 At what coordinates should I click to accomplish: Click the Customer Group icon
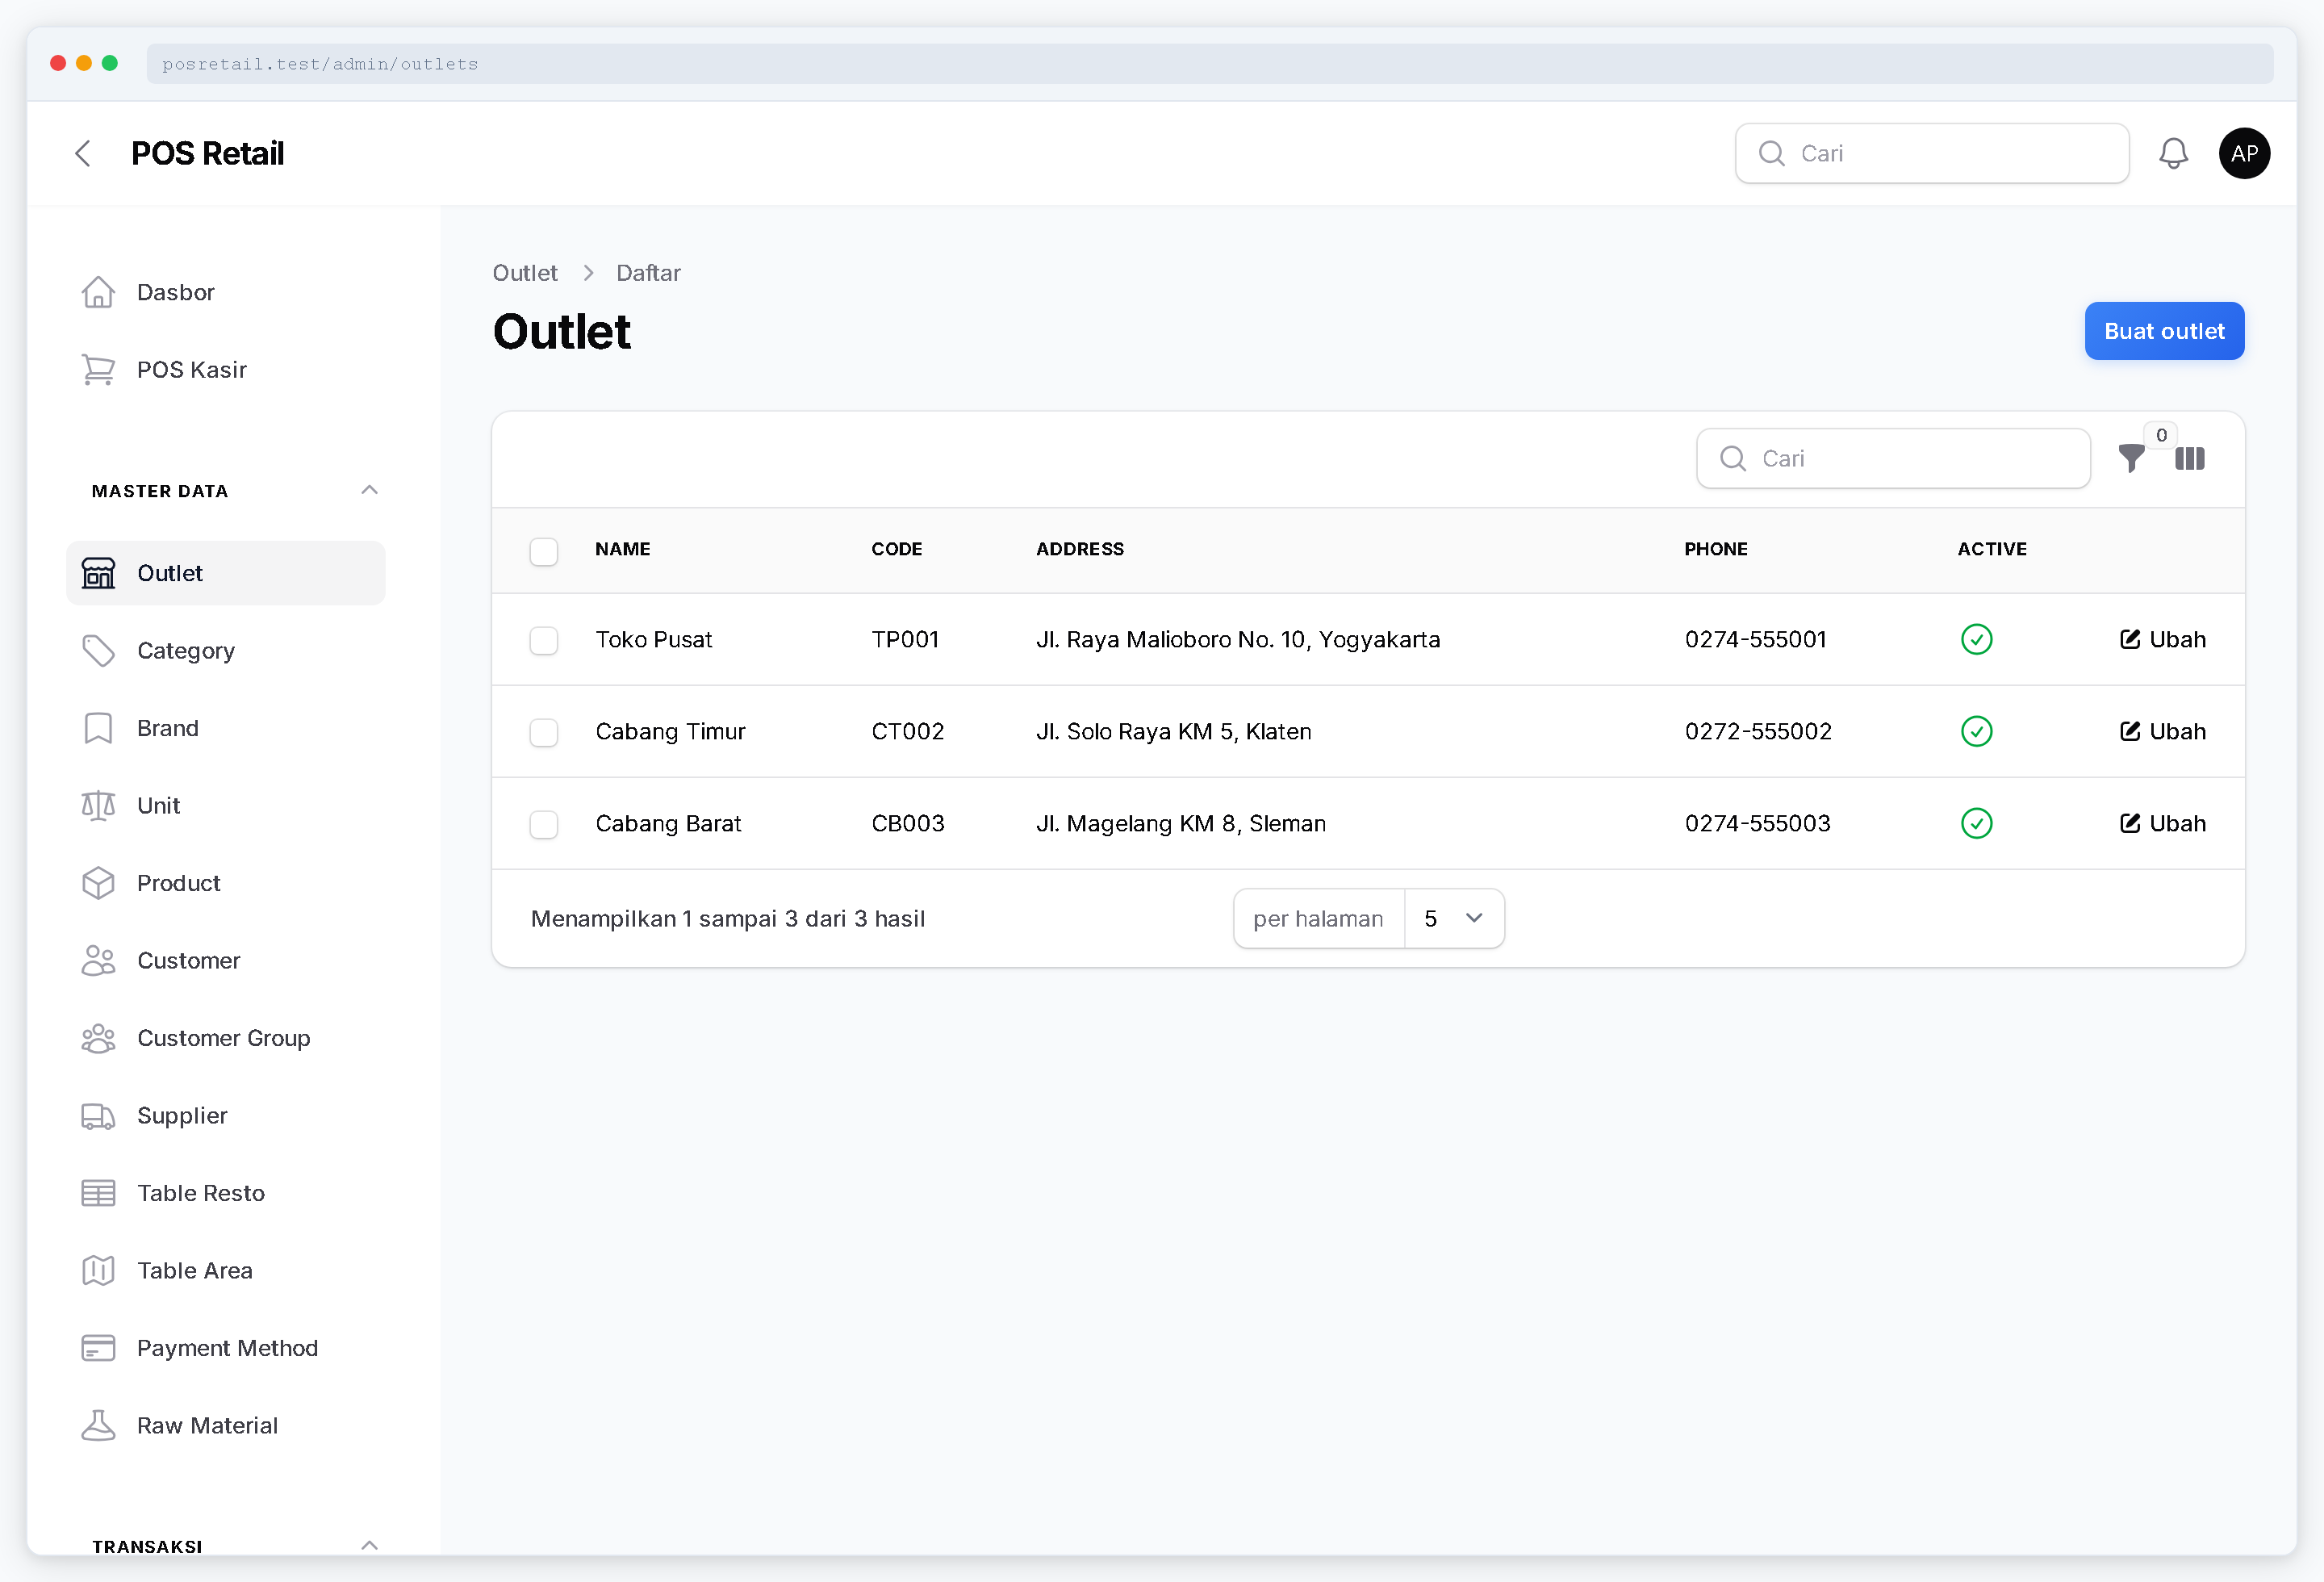pos(98,1038)
